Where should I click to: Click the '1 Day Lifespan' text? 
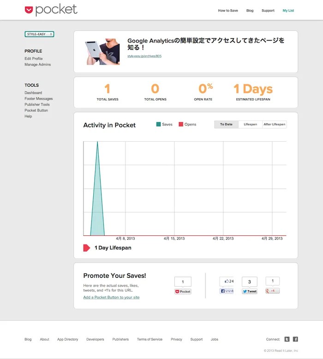[113, 248]
